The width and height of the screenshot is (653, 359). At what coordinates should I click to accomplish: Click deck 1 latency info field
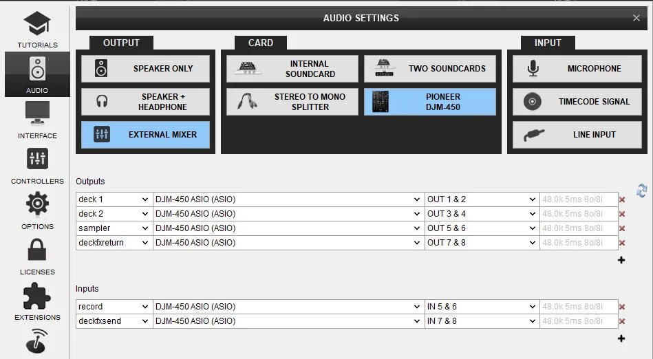coord(579,199)
